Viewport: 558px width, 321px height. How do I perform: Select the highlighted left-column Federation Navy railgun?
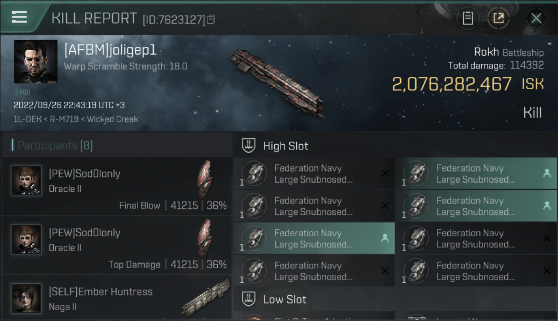(314, 239)
